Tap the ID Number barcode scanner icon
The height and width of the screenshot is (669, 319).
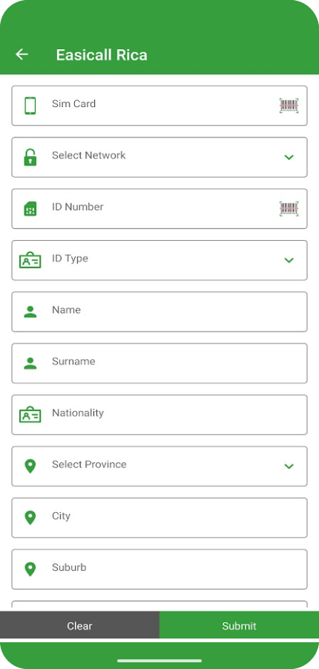click(x=289, y=209)
